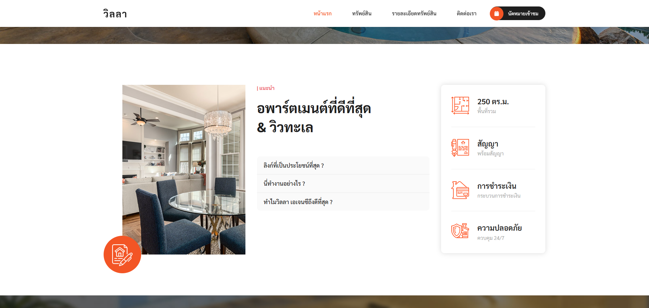Open the ทรัพย์สิน menu item

pyautogui.click(x=362, y=13)
